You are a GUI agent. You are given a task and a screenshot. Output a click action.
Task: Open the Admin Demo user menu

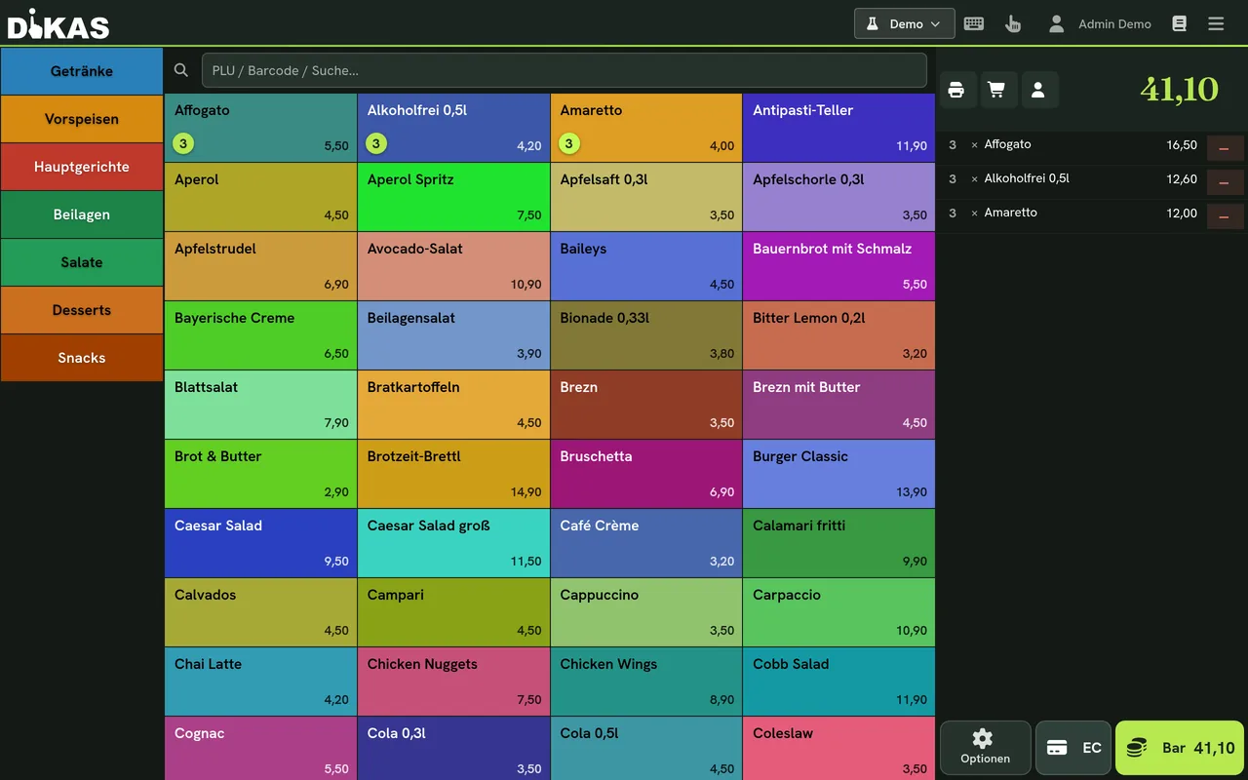pyautogui.click(x=1100, y=23)
